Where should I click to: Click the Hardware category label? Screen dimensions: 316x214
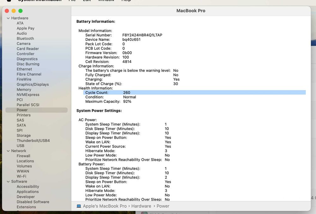click(x=20, y=18)
